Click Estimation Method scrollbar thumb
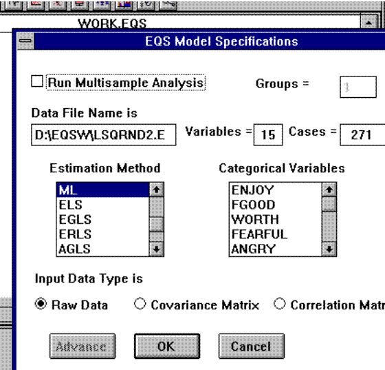 click(x=157, y=224)
